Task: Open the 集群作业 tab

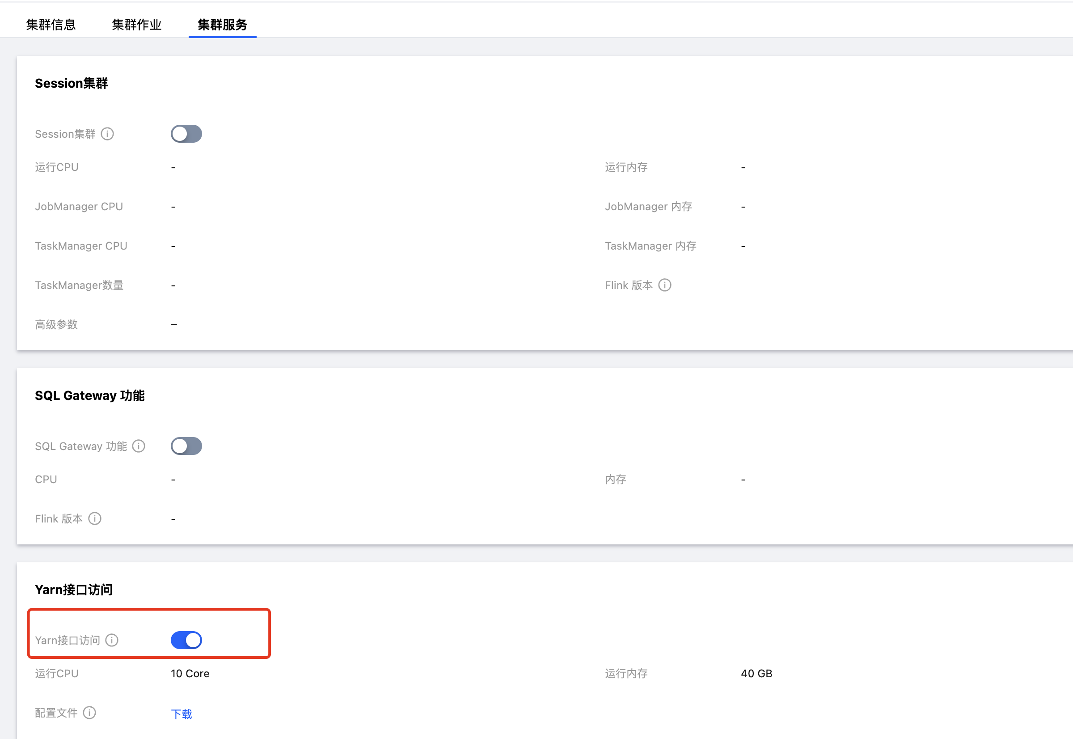Action: click(x=136, y=25)
